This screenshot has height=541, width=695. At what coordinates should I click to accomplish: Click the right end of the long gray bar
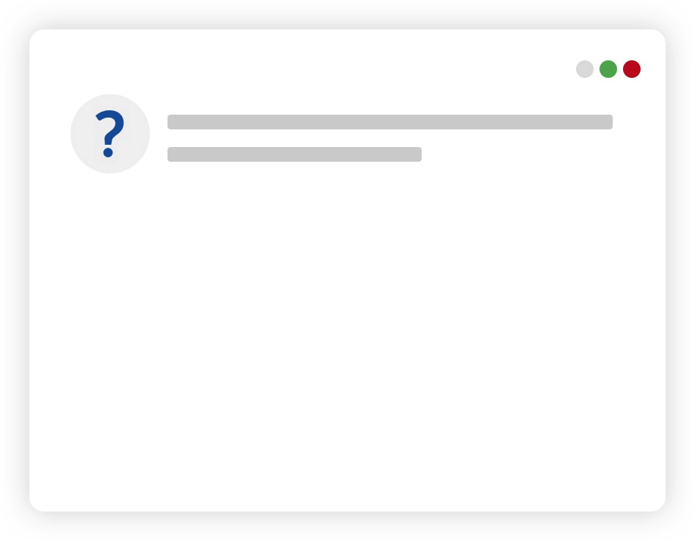pos(606,122)
